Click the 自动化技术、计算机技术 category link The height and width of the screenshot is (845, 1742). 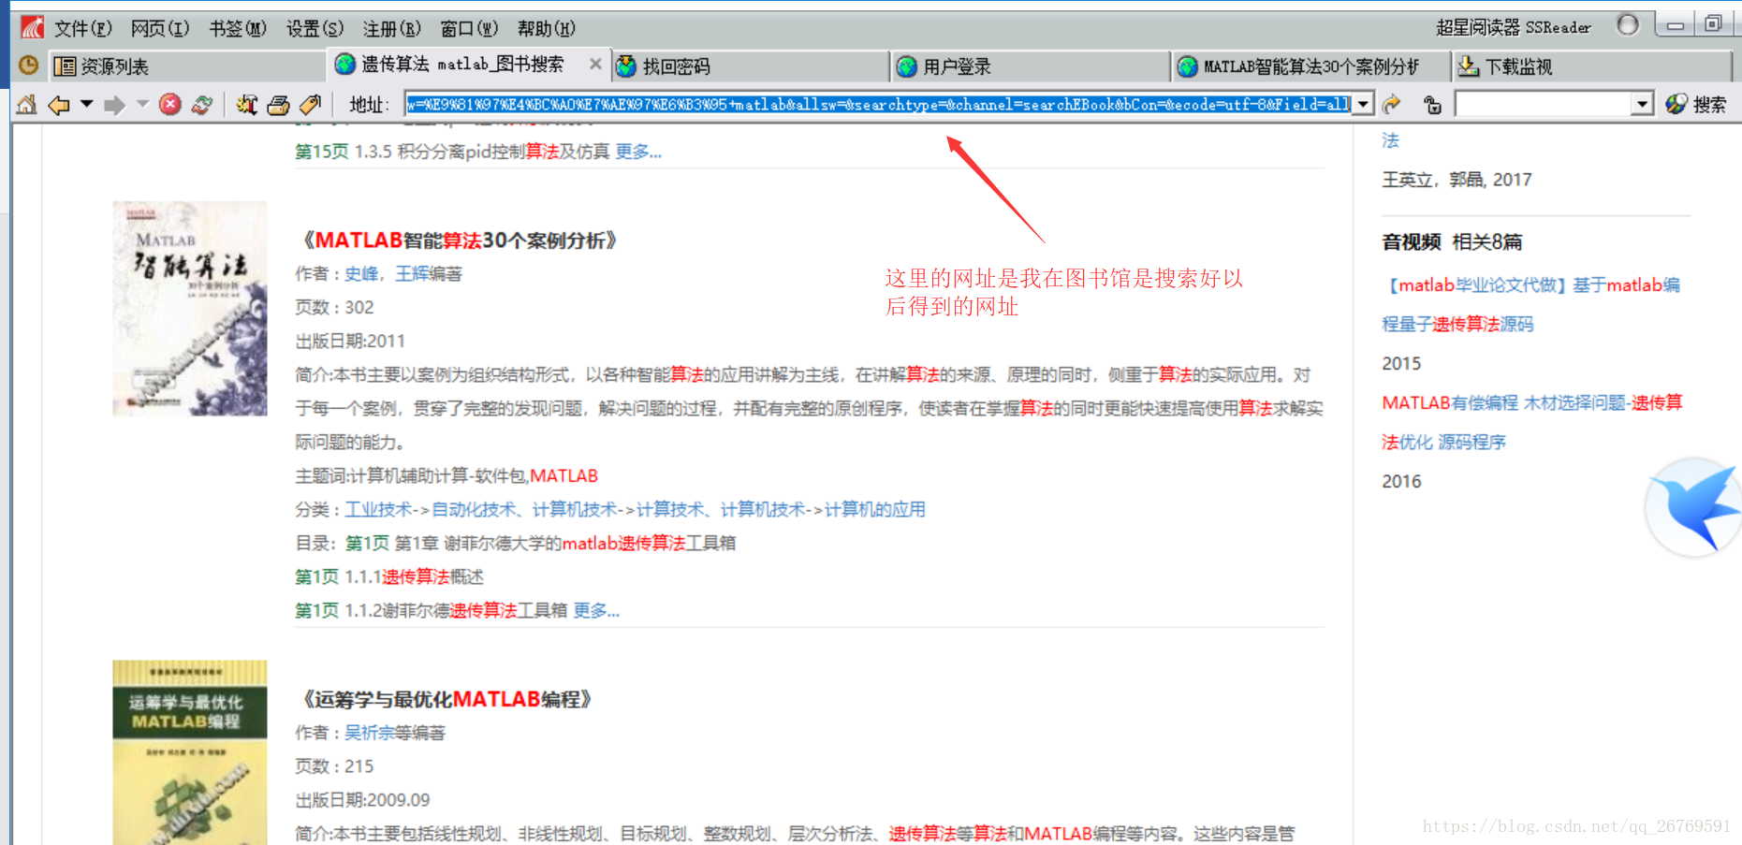[x=524, y=509]
